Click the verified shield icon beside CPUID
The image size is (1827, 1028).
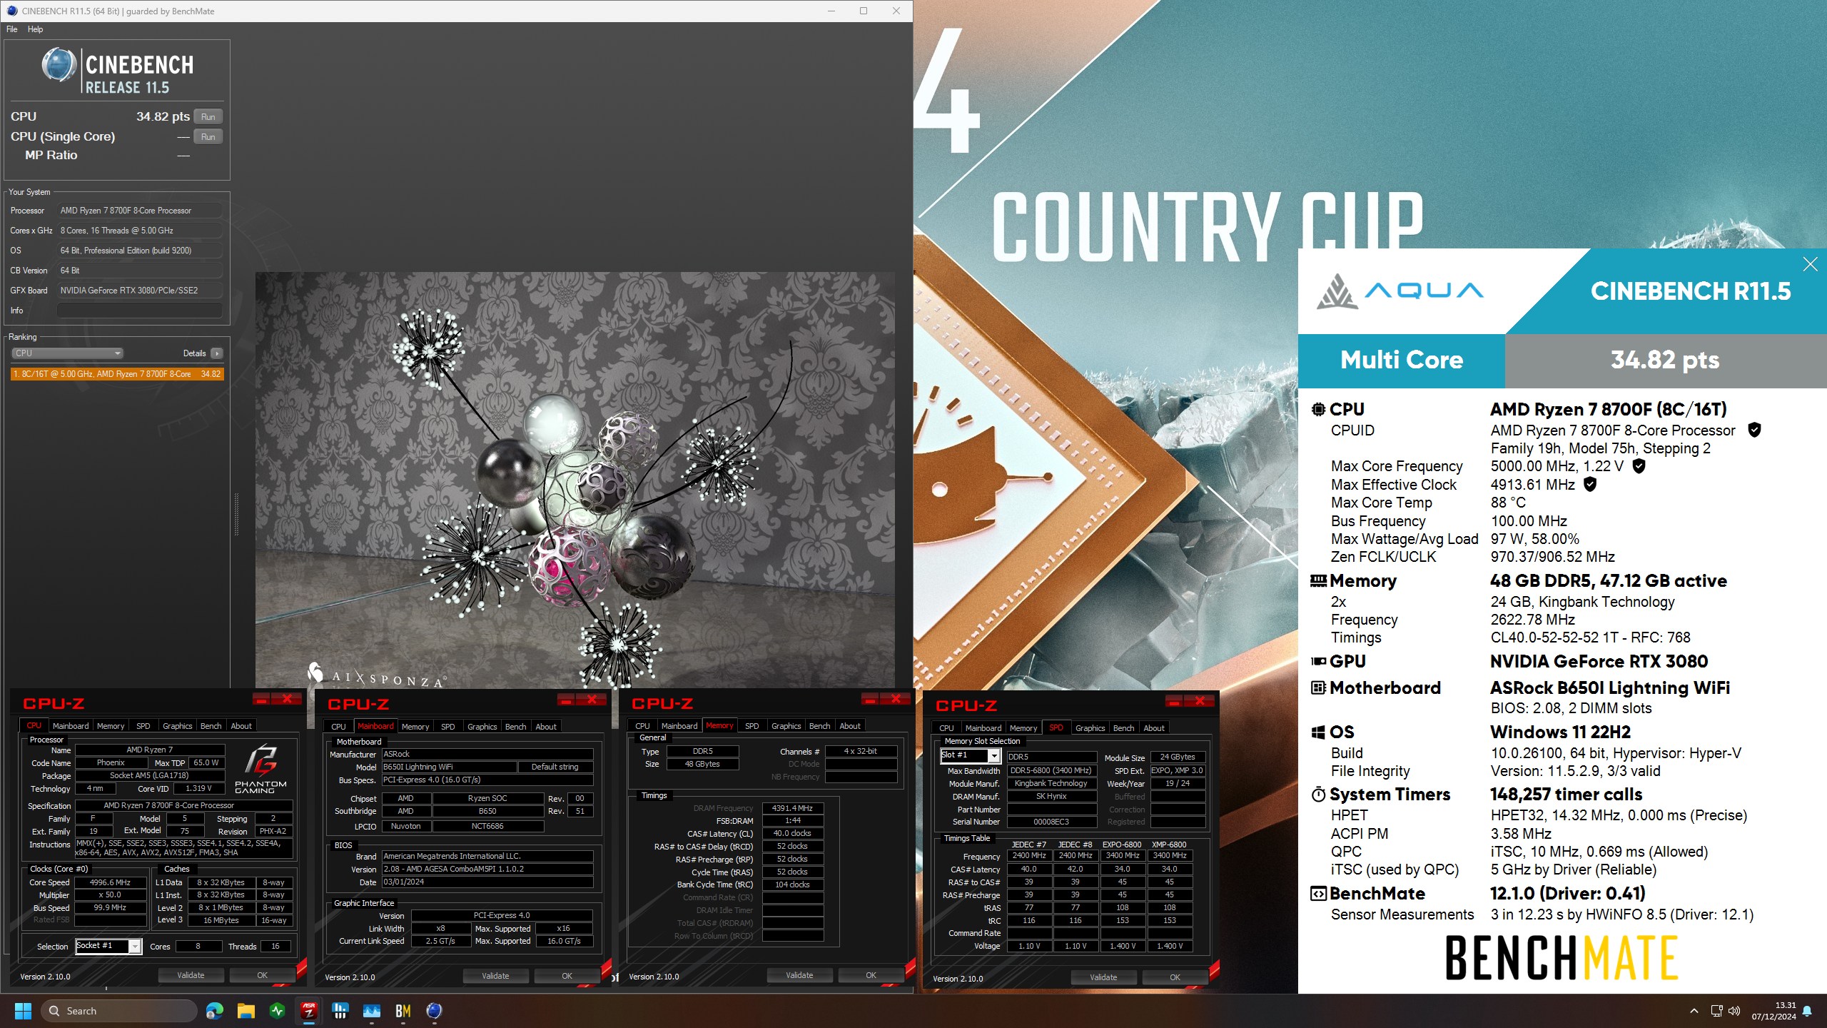1754,430
